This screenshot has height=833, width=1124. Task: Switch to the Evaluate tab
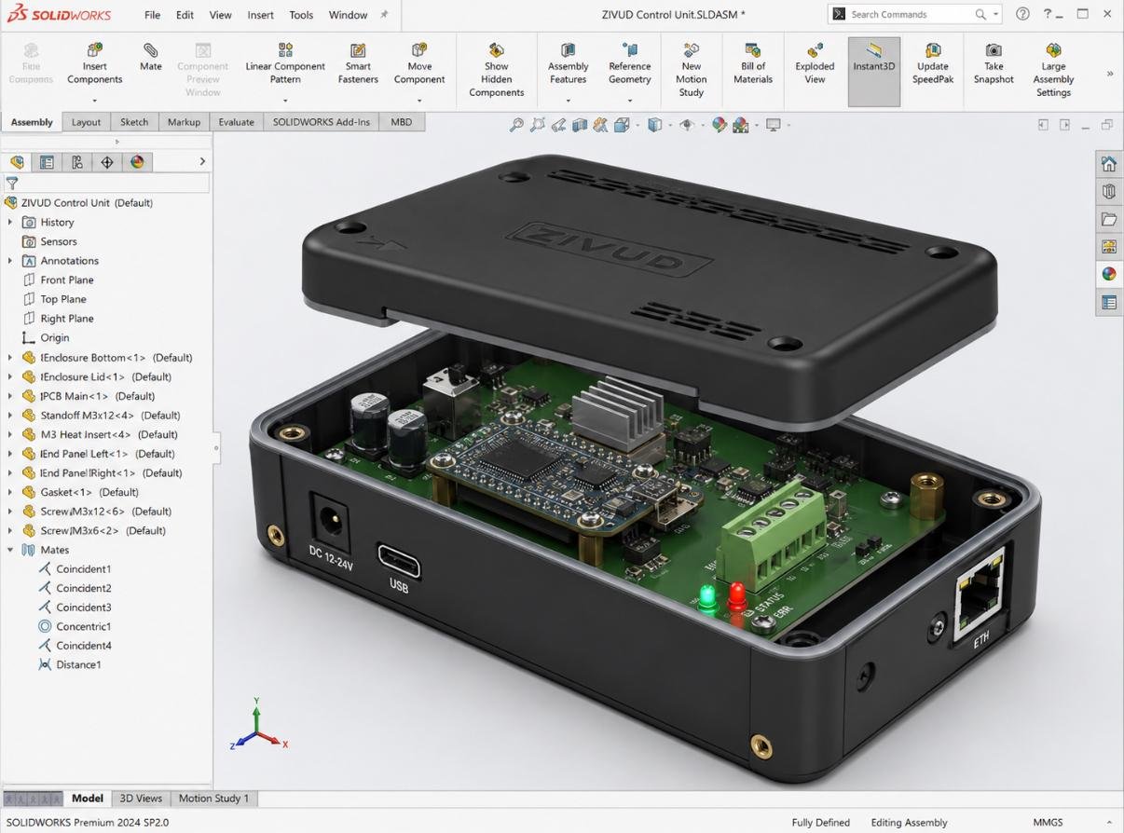pos(236,122)
